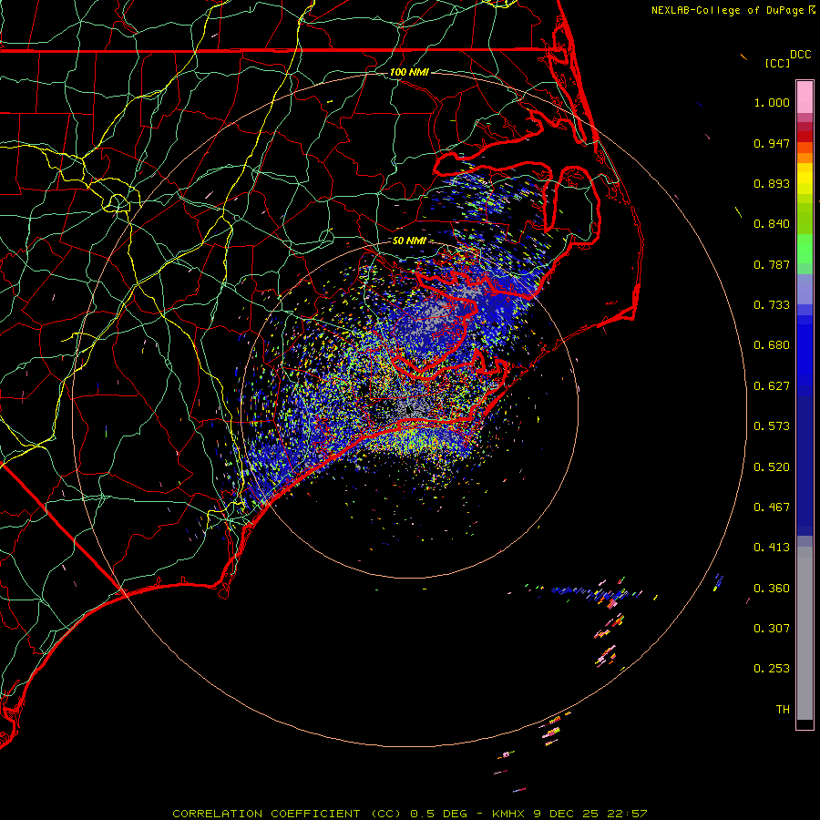This screenshot has height=820, width=820.
Task: Pick the pink segment at color bar top
Action: 805,97
